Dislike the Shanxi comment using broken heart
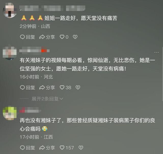This screenshot has height=154, width=163. tap(75, 37)
